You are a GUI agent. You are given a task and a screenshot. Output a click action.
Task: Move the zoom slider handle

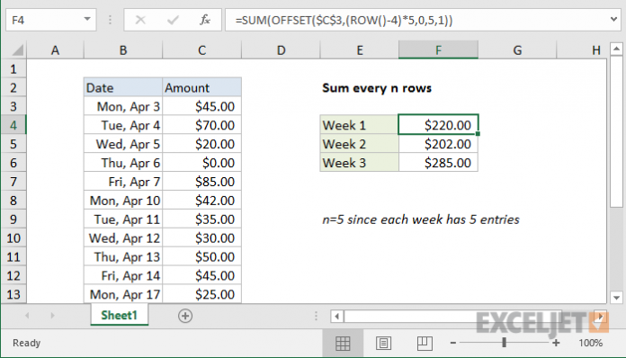pyautogui.click(x=505, y=343)
